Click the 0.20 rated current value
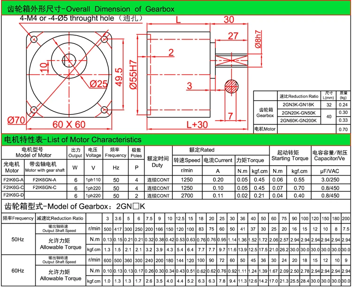Screen dimensions: 352x292 click(x=218, y=180)
